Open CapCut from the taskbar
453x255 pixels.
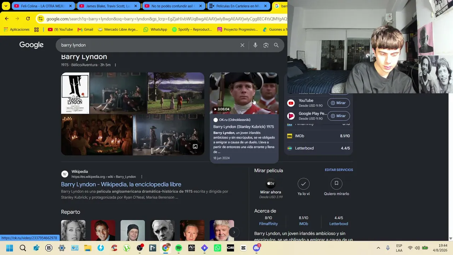tap(243, 248)
